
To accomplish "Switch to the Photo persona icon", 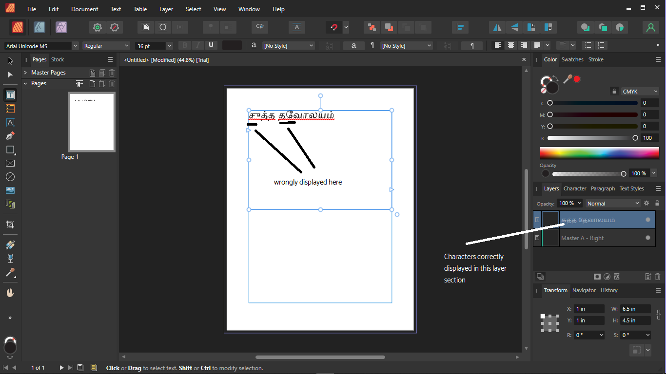I will point(61,27).
